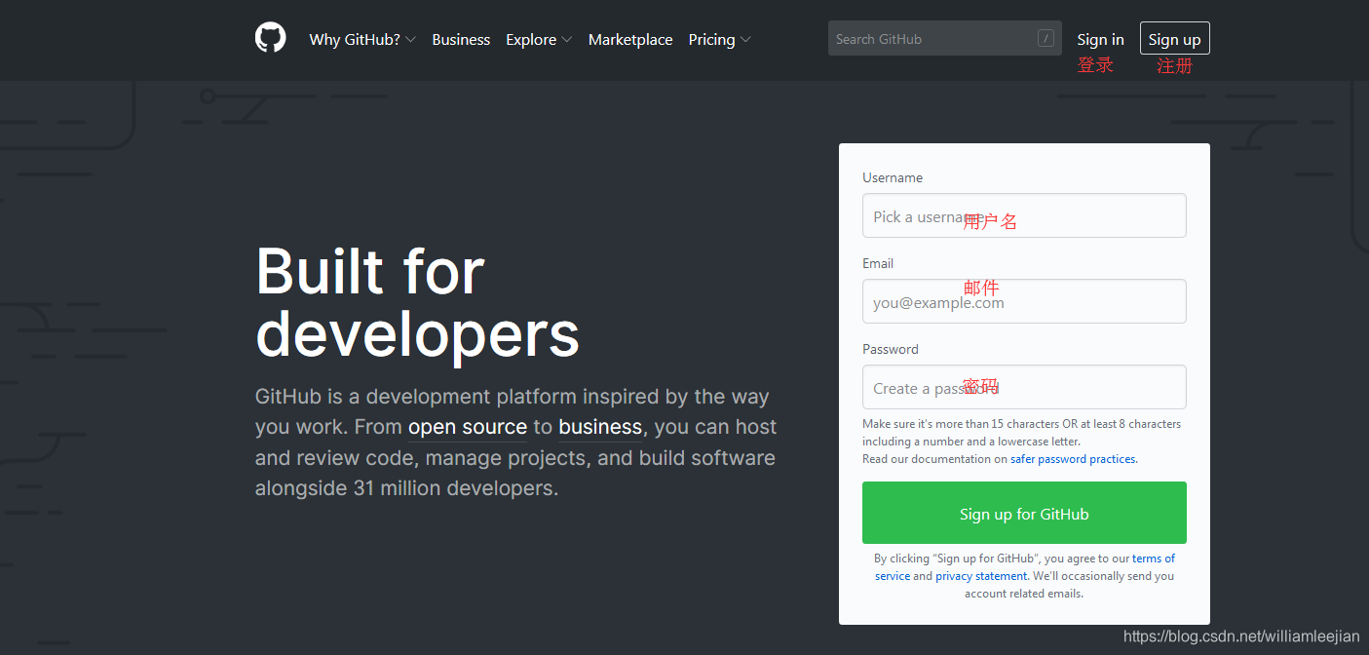Expand the Explore dropdown menu
Viewport: 1369px width, 655px height.
tap(539, 39)
